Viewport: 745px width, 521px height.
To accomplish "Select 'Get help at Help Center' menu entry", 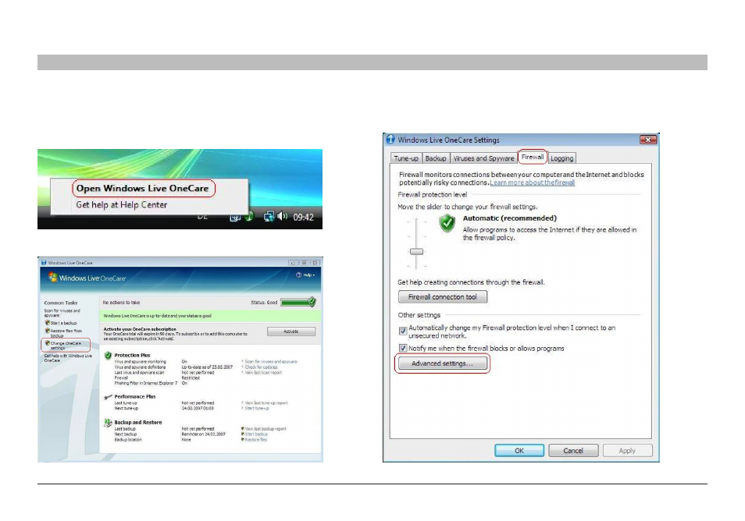I will coord(122,205).
